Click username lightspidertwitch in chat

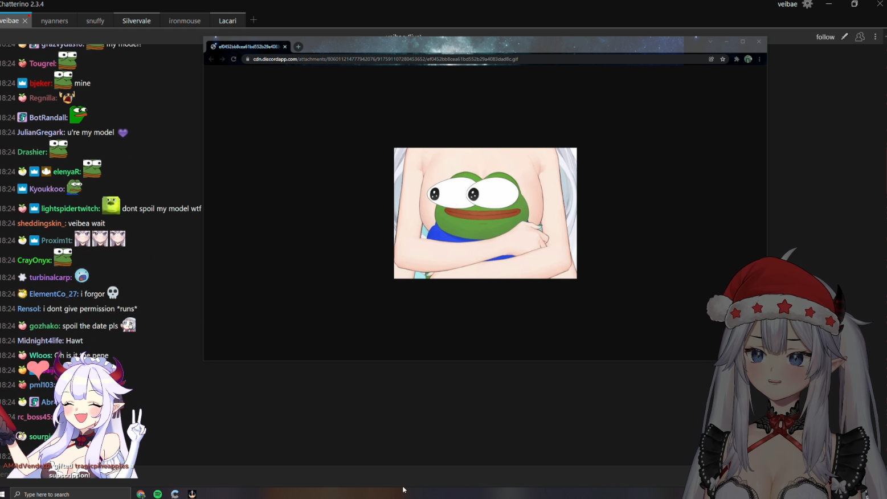(71, 208)
